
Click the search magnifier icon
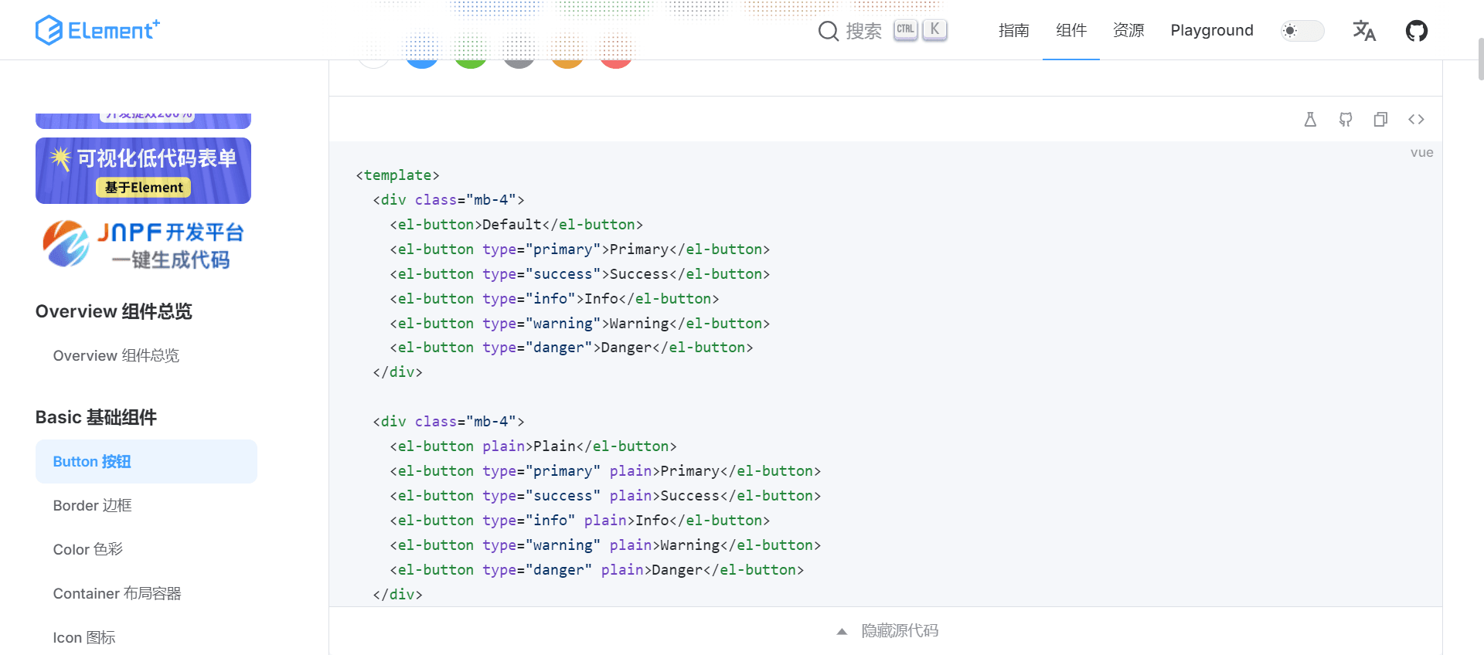pos(829,31)
